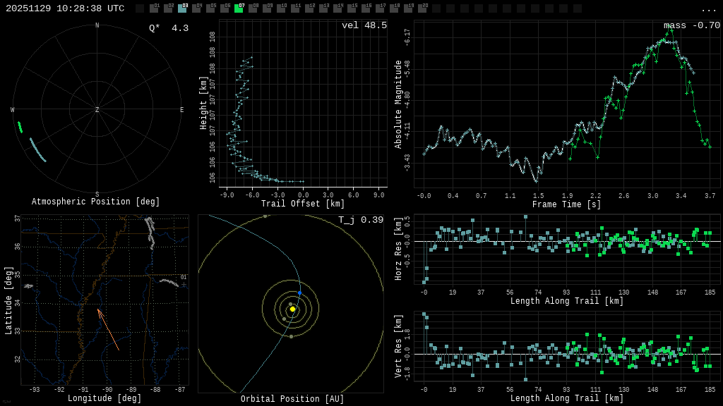Click the teal track segment in sky plot

37,149
